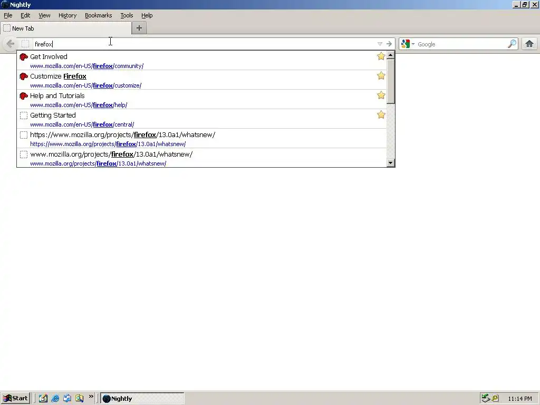Viewport: 540px width, 405px height.
Task: Click the bookmark star on Getting Started row
Action: 381,114
